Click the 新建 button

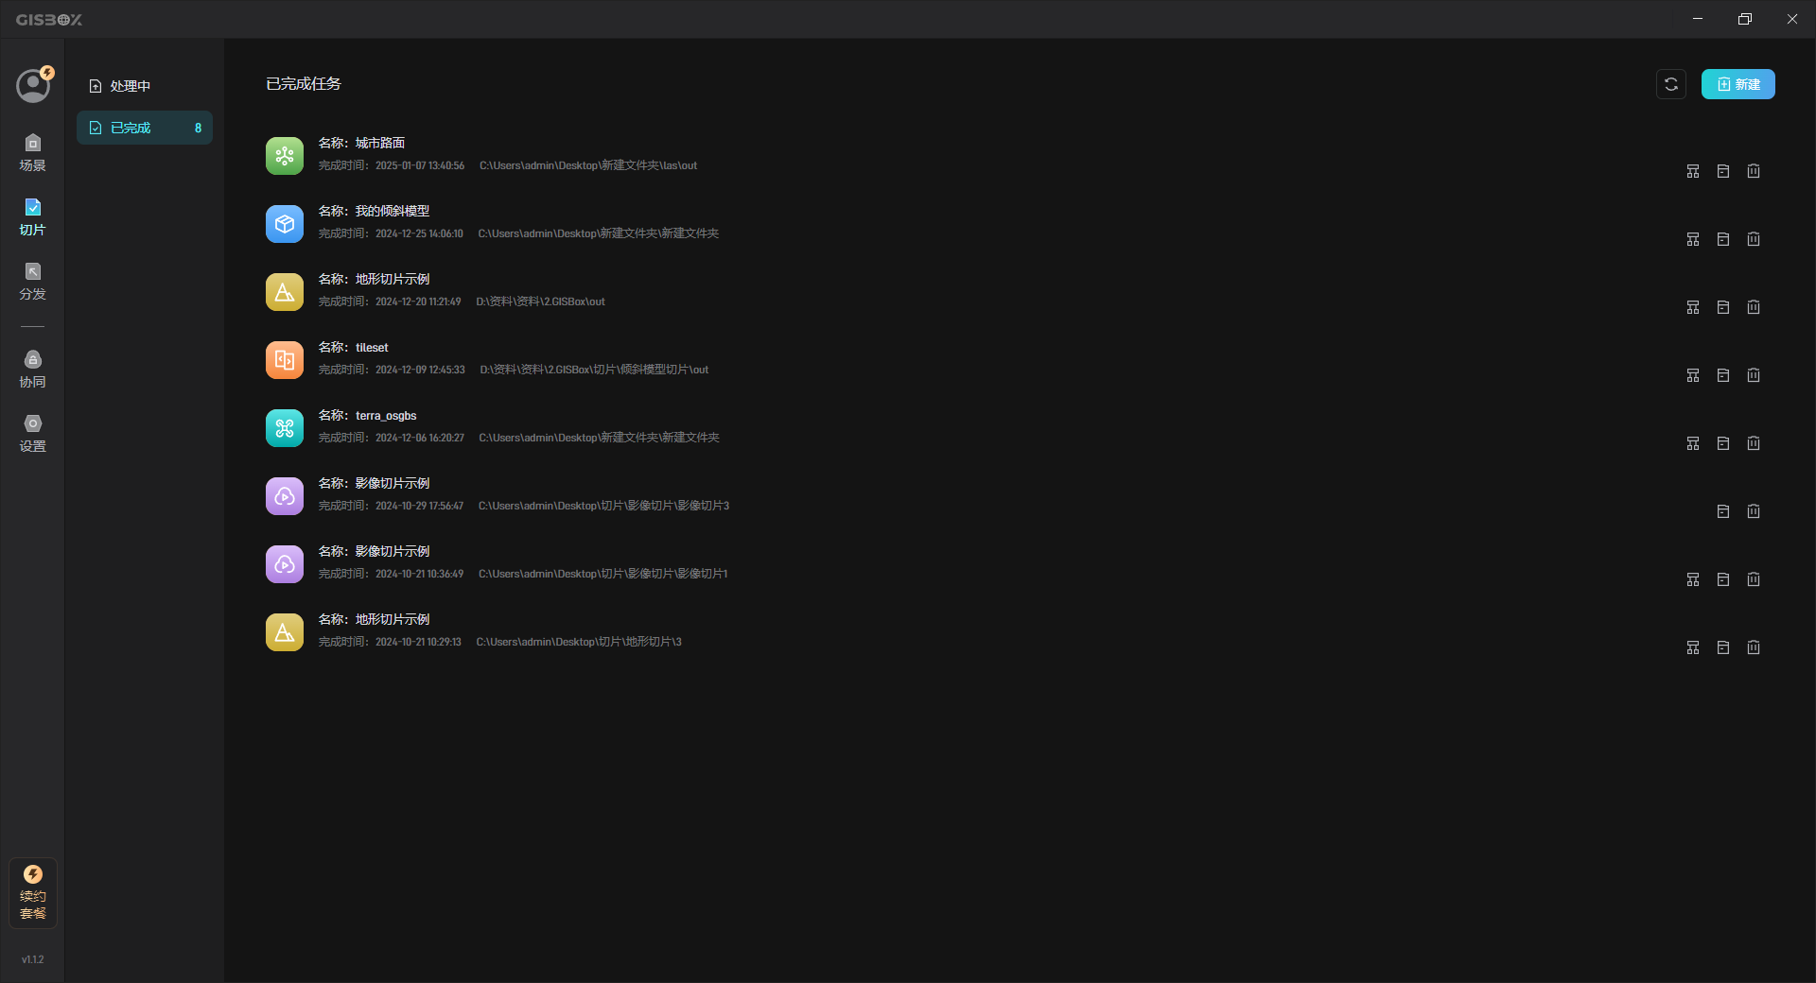pyautogui.click(x=1738, y=84)
